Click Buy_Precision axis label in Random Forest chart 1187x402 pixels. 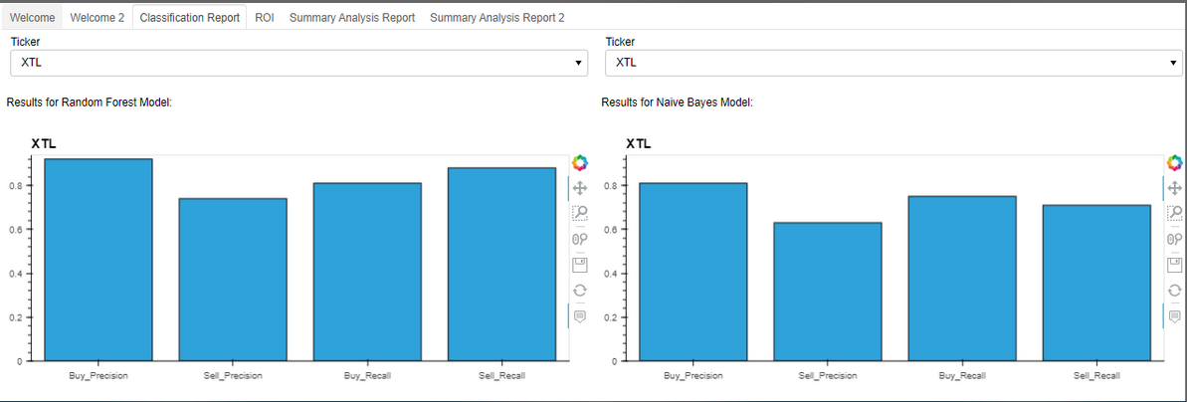[99, 375]
